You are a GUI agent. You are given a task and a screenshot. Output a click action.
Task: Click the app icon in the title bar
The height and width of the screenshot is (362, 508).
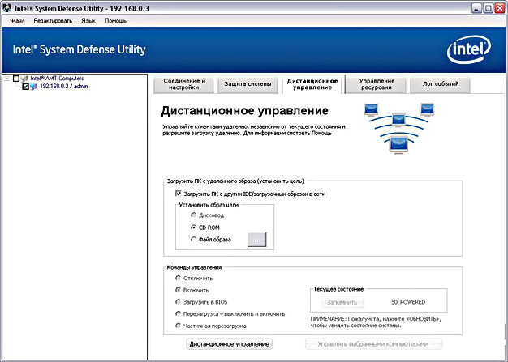7,6
